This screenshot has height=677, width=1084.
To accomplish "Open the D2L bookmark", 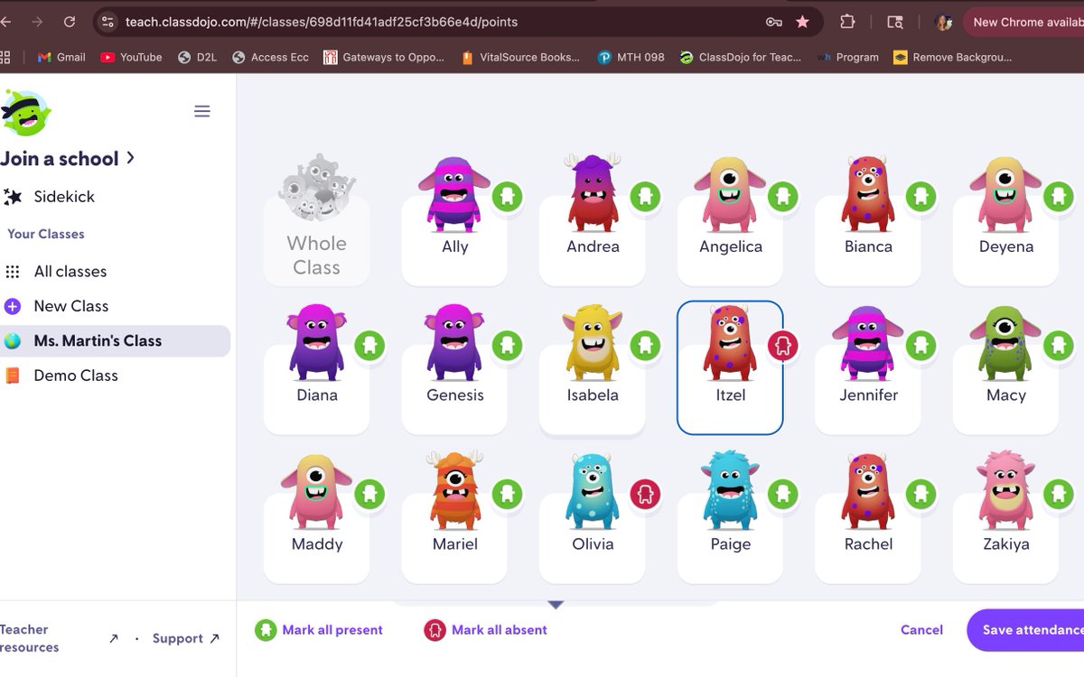I will click(x=197, y=57).
